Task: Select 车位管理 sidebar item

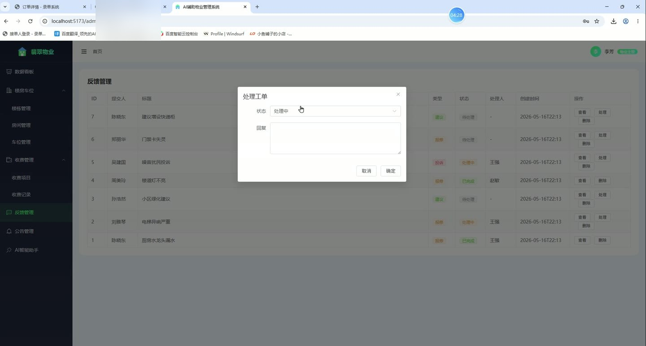Action: point(36,142)
